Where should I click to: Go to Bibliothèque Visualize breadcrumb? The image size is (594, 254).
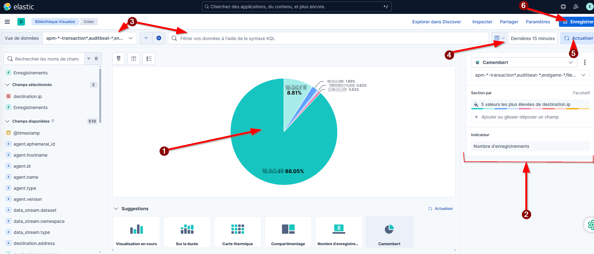point(55,22)
